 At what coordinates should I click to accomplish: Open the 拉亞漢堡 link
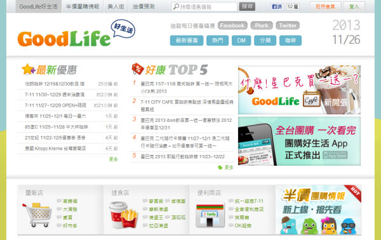coord(158,225)
